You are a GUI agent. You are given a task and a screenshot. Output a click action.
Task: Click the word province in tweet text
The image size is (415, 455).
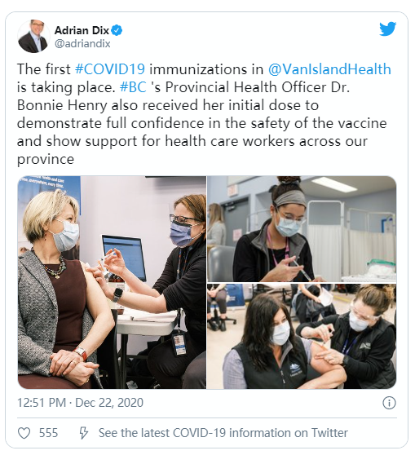pyautogui.click(x=46, y=160)
